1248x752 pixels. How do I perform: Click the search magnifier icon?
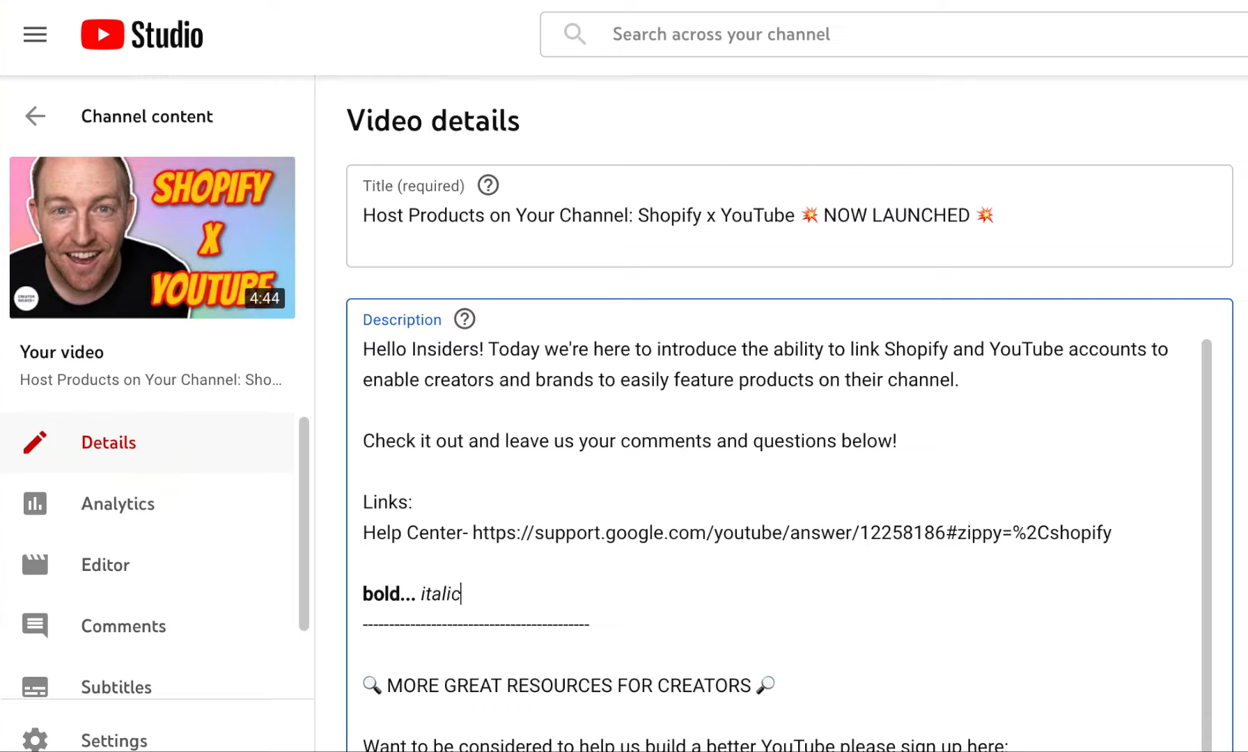[x=575, y=33]
